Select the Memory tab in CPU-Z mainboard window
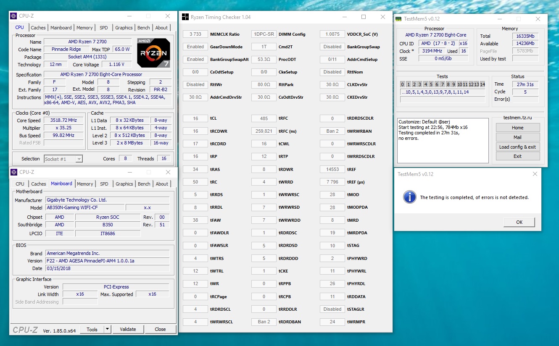The width and height of the screenshot is (559, 346). (x=85, y=184)
